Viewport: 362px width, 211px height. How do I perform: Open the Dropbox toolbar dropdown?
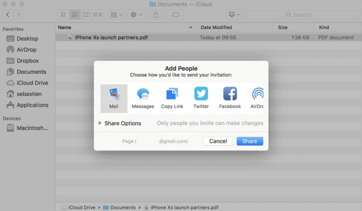(234, 15)
